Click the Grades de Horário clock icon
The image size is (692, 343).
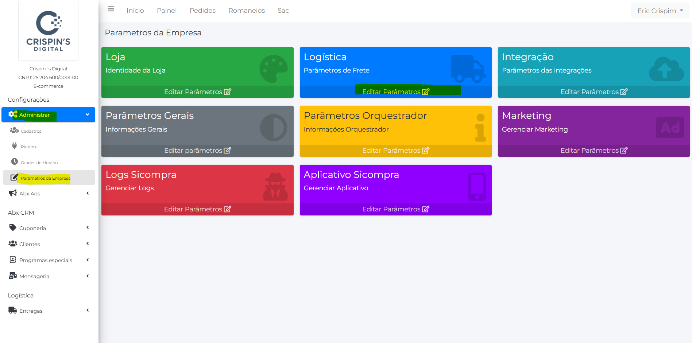point(14,161)
